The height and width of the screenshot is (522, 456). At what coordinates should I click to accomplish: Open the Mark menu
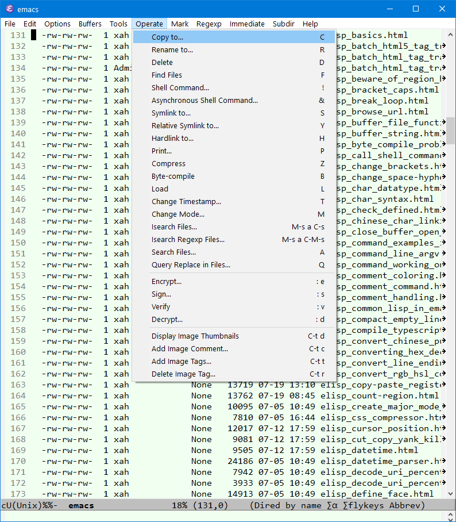180,24
